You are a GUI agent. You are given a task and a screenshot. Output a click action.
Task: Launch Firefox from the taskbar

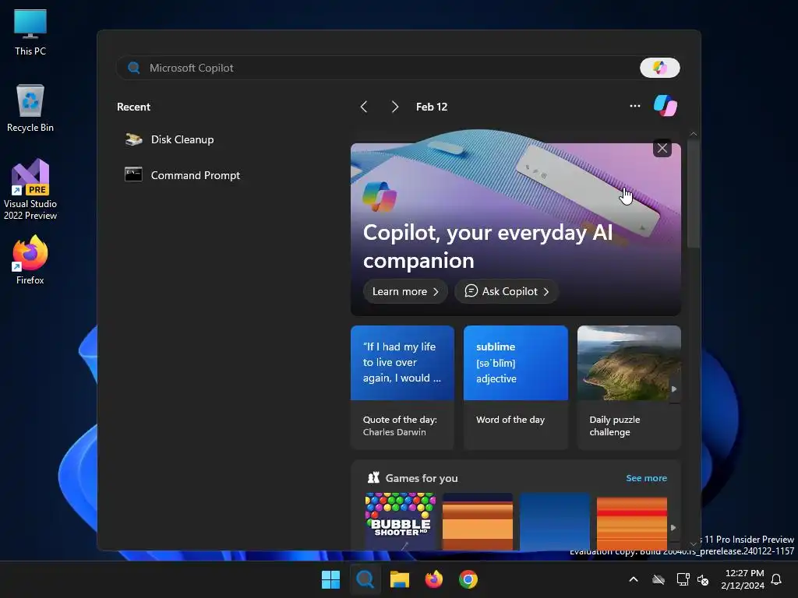click(x=433, y=579)
